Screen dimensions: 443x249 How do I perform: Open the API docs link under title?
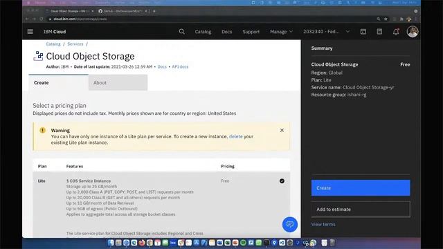point(180,66)
